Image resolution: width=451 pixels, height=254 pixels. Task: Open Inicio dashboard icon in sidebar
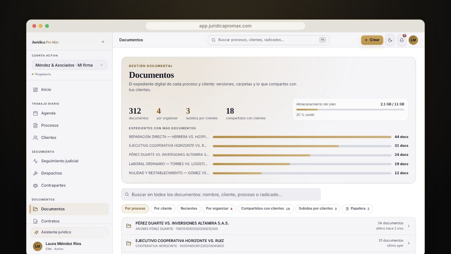[35, 90]
